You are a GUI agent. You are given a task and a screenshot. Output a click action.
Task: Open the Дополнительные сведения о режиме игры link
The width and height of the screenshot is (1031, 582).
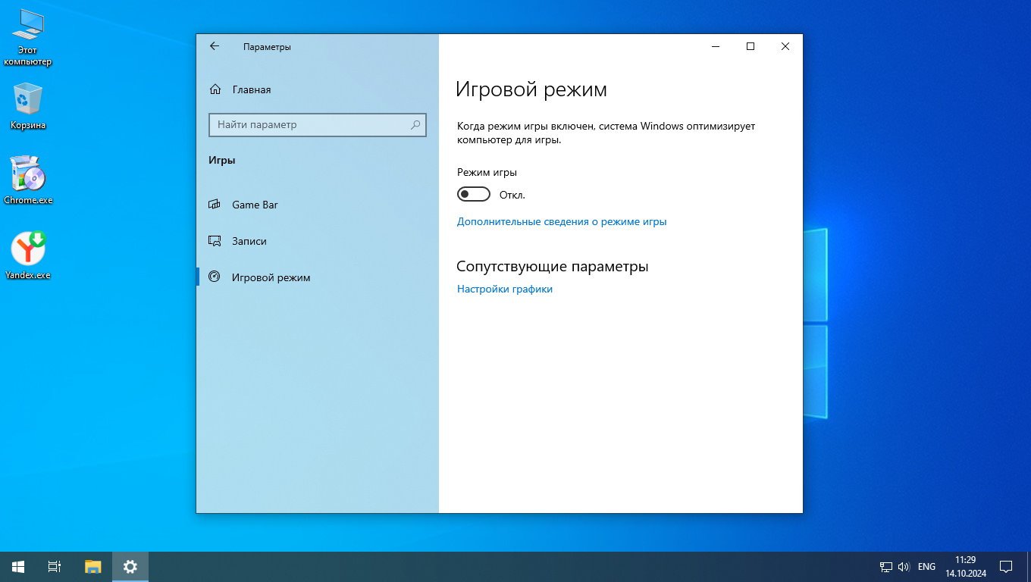click(562, 222)
